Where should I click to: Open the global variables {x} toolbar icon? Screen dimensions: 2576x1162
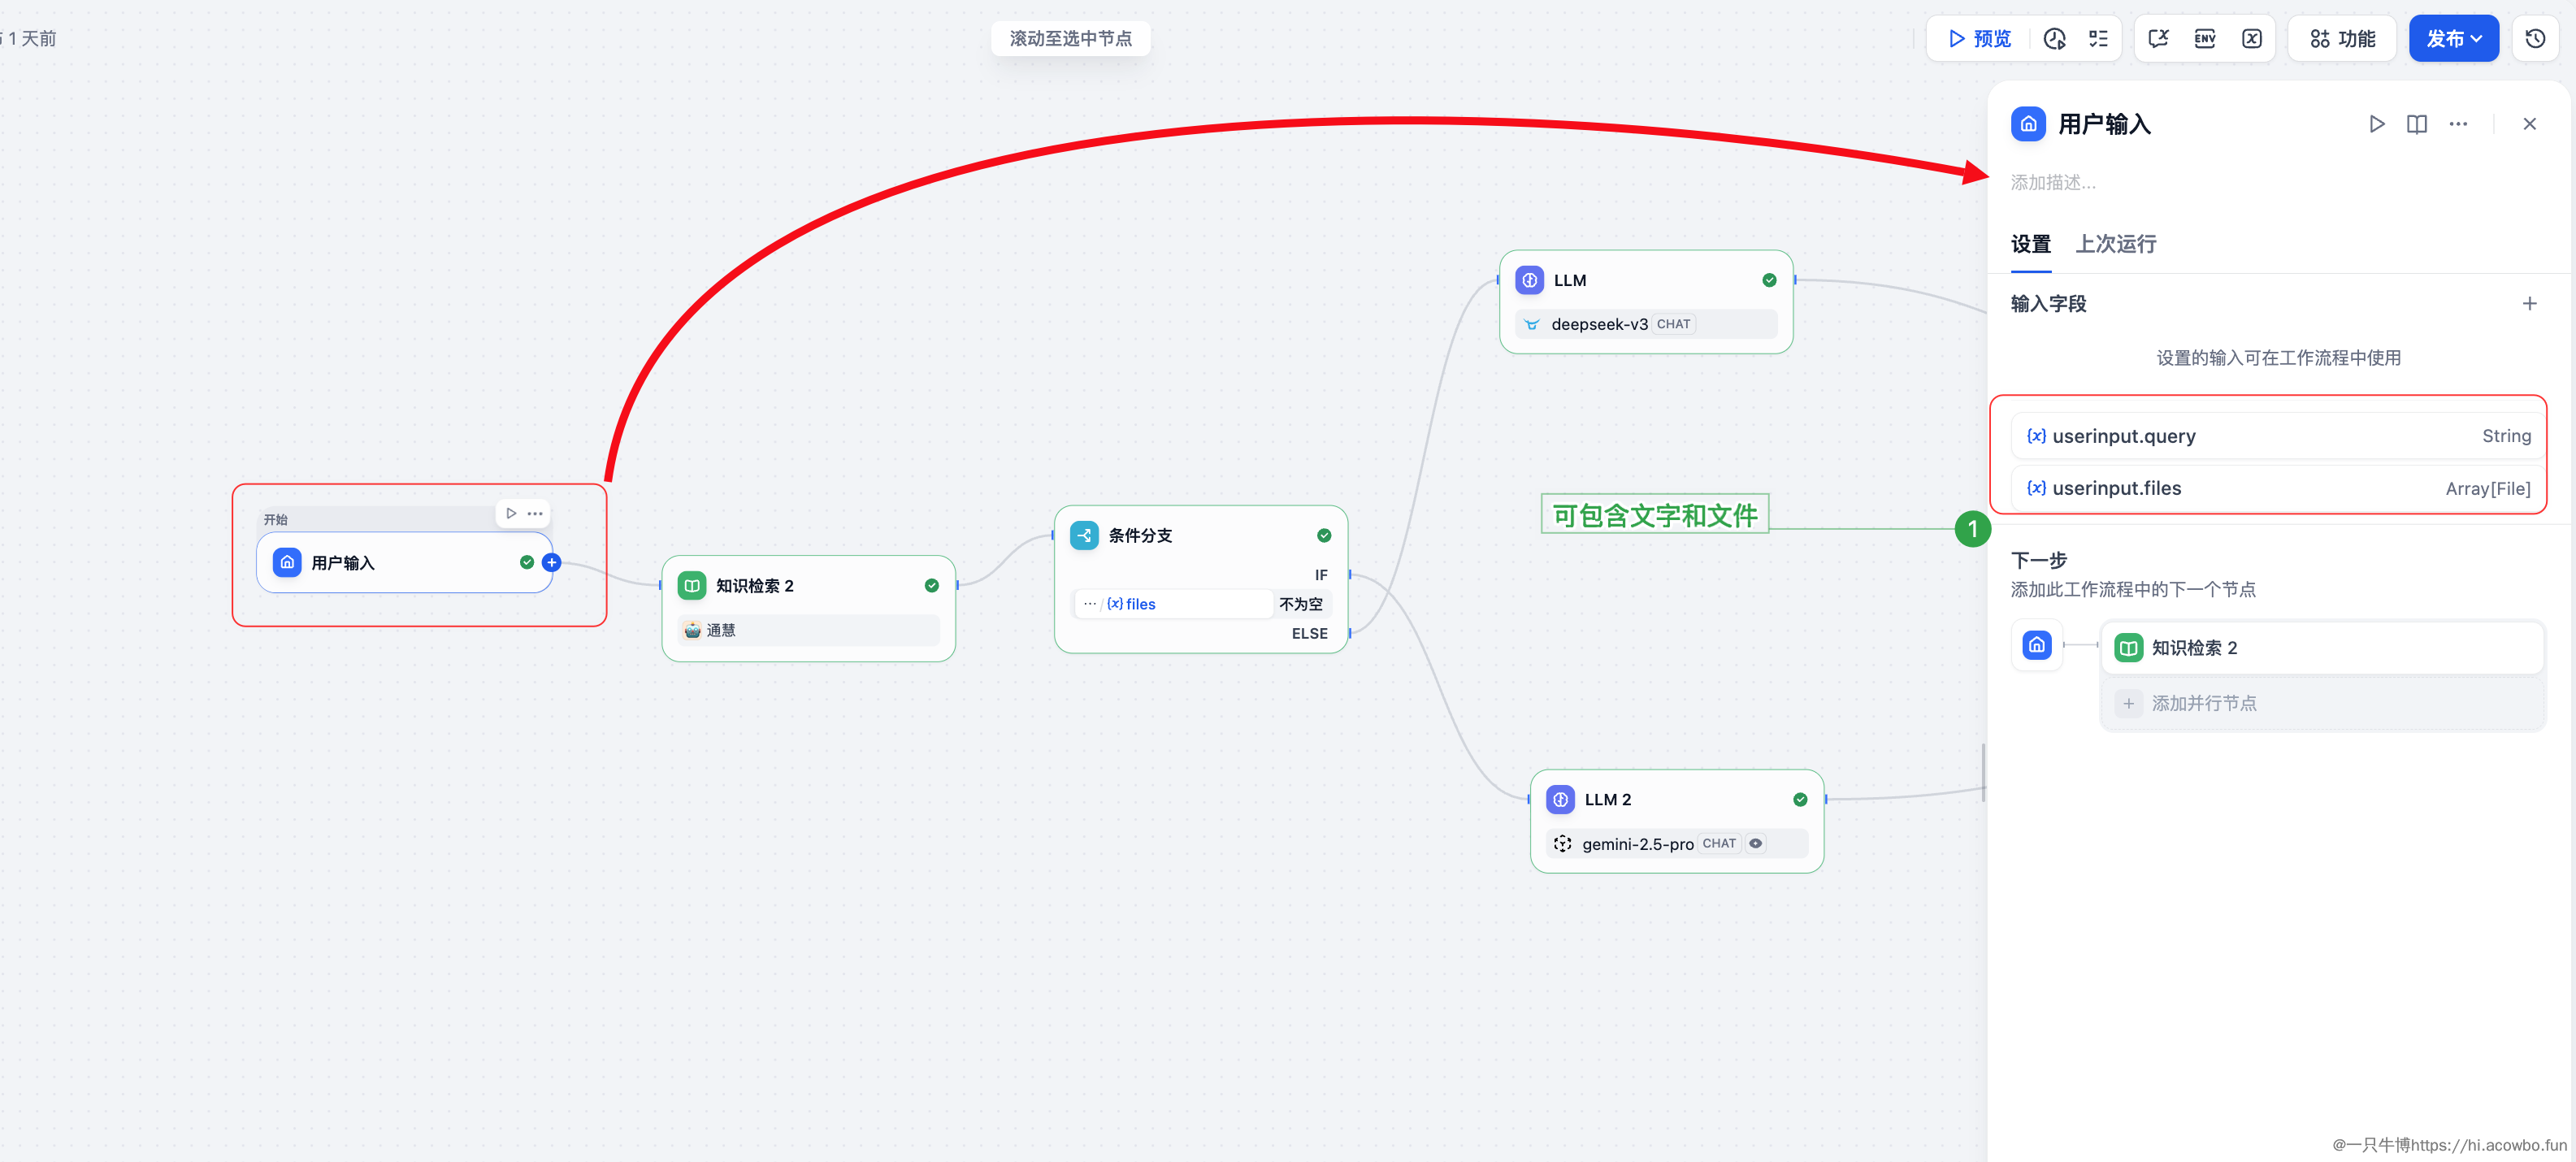[x=2251, y=39]
